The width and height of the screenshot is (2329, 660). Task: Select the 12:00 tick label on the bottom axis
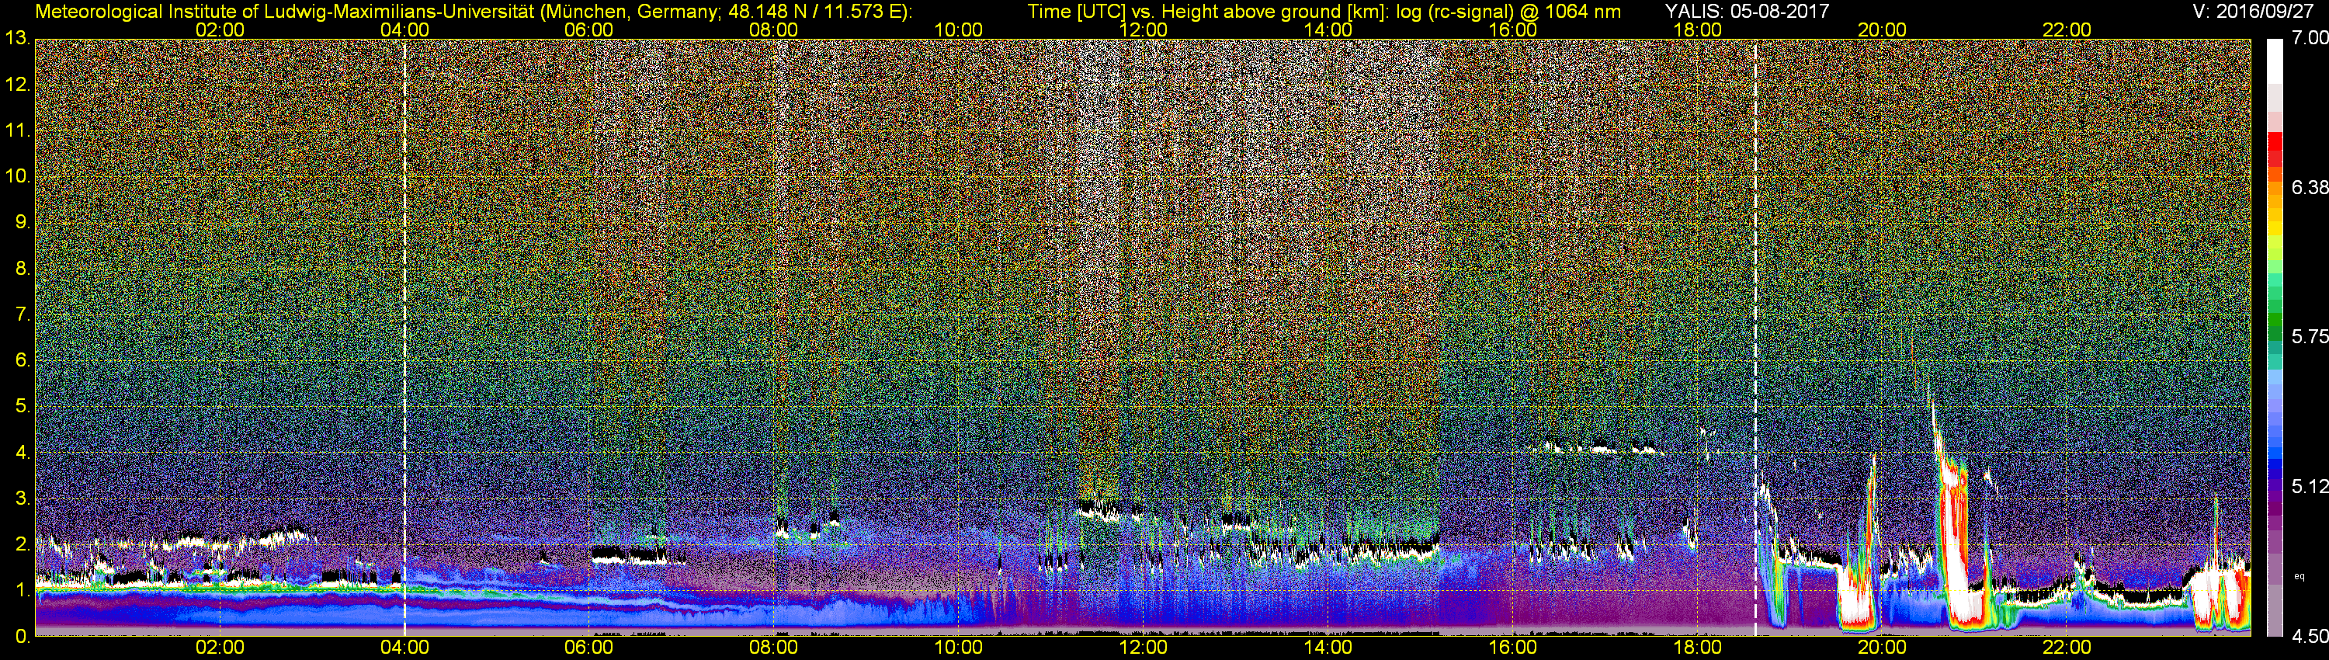coord(1143,648)
